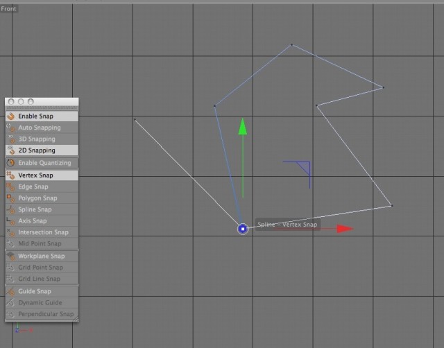Enable Polygon Snap option
This screenshot has height=348, width=444.
point(42,198)
